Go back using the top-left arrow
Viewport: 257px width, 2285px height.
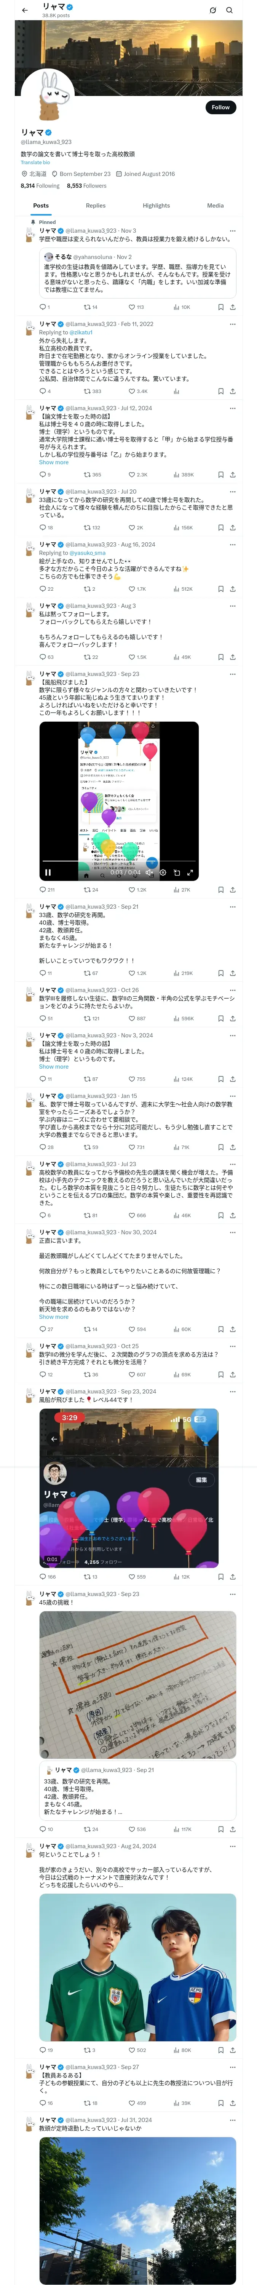pos(25,10)
